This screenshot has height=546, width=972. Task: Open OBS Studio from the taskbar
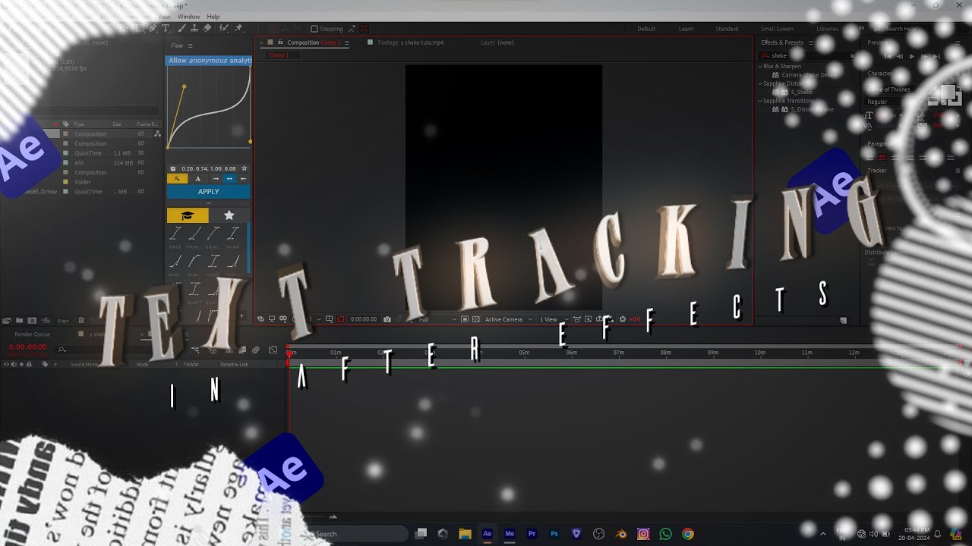[x=598, y=534]
